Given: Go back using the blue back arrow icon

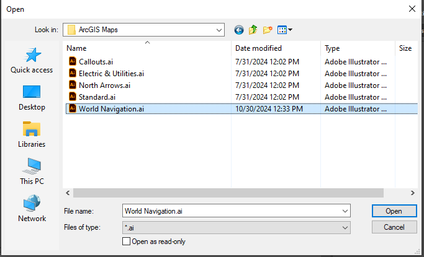Looking at the screenshot, I should coord(239,30).
